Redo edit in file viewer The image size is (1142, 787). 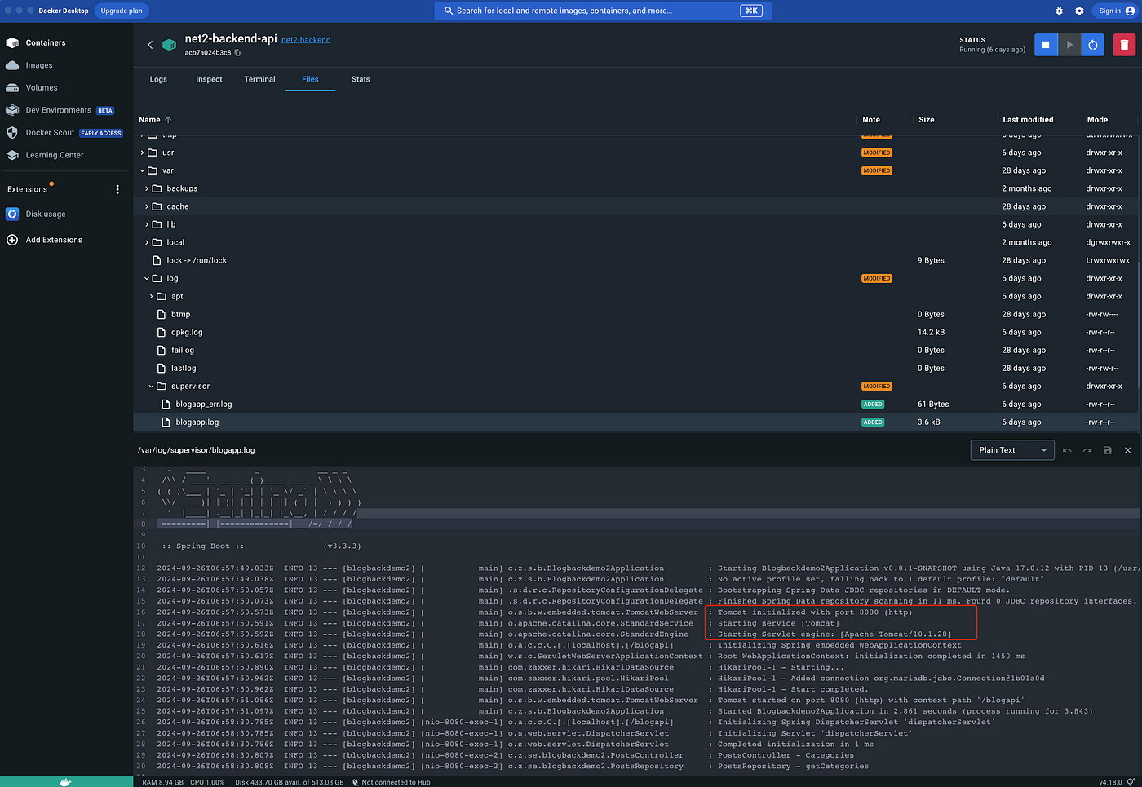1087,450
